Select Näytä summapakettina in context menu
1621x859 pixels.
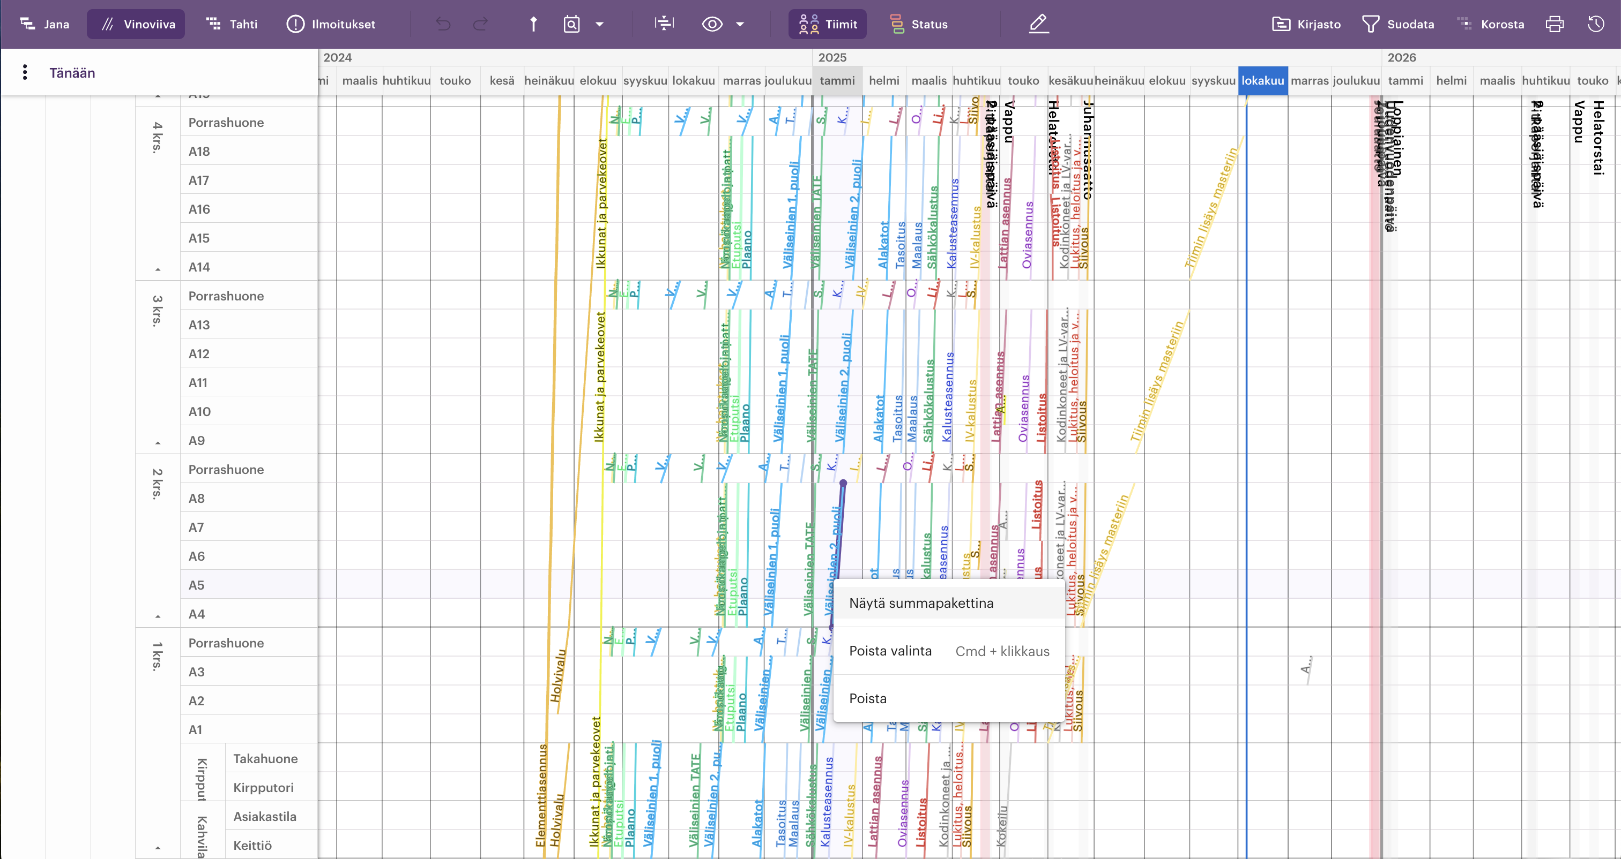tap(921, 603)
